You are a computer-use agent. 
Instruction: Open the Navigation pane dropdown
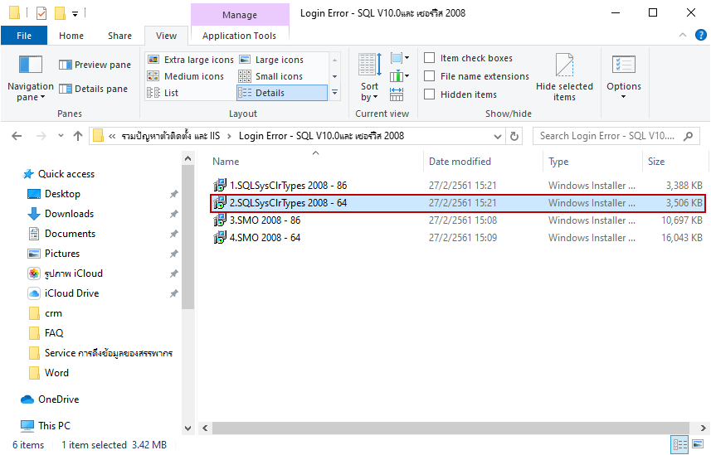[31, 79]
